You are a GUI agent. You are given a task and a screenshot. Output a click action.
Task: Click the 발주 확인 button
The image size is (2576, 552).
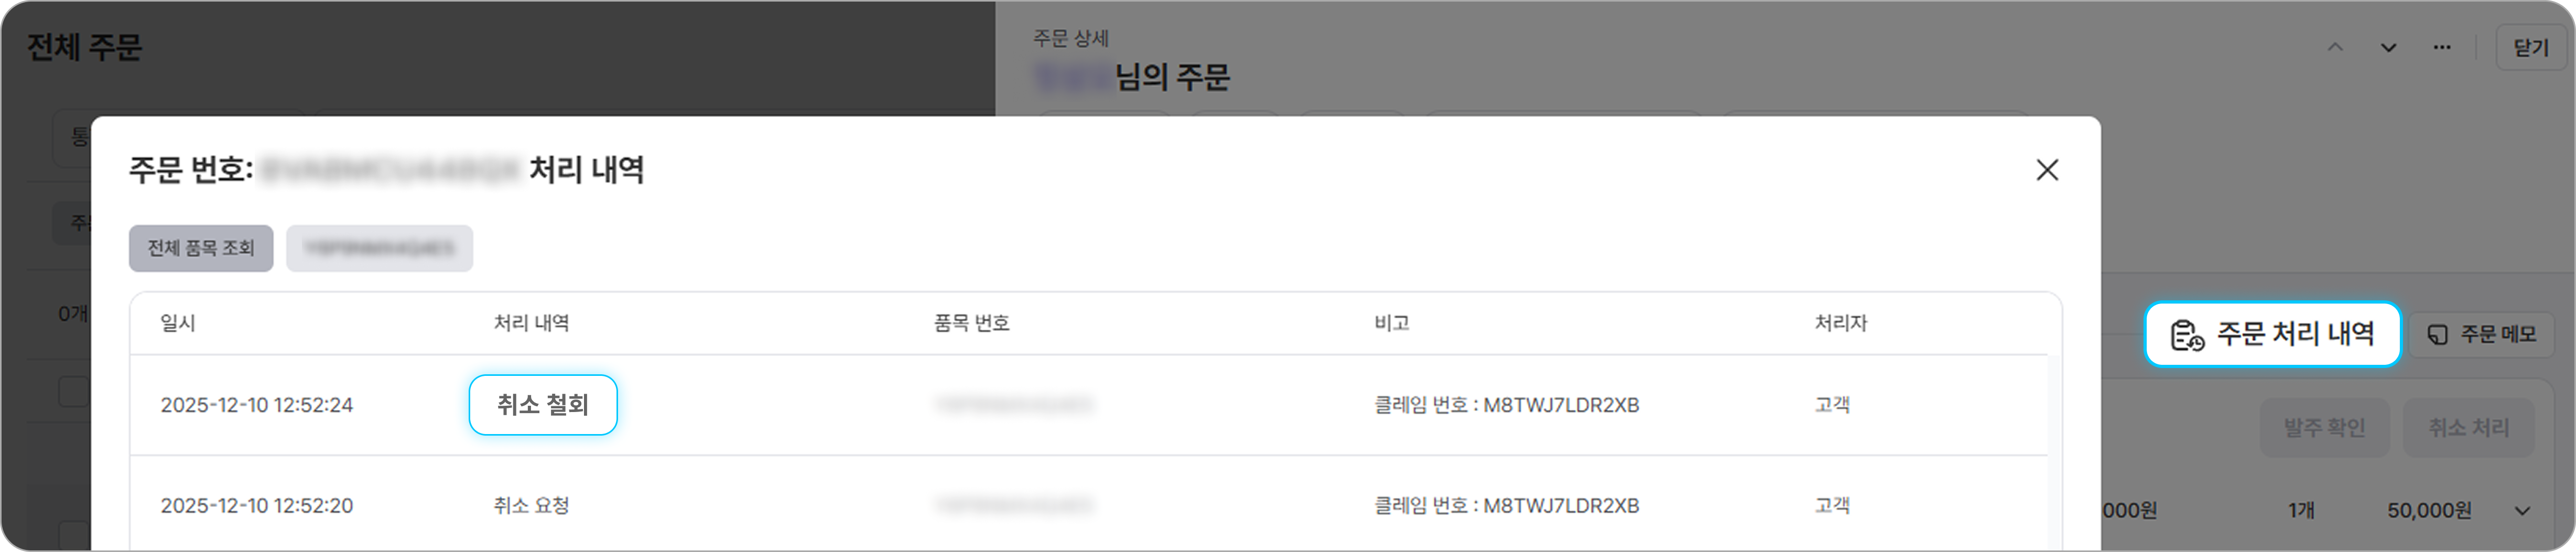2324,428
